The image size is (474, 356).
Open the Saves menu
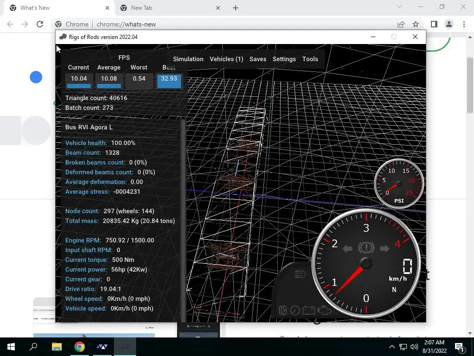pyautogui.click(x=258, y=59)
